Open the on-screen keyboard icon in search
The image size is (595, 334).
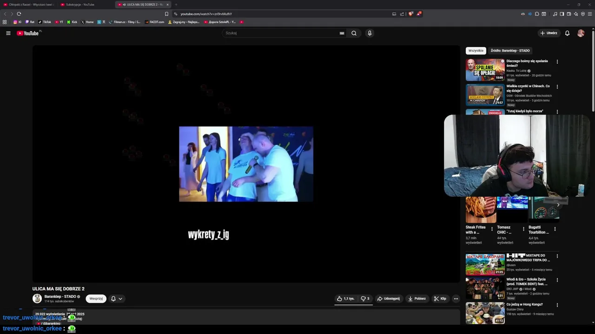click(x=342, y=33)
